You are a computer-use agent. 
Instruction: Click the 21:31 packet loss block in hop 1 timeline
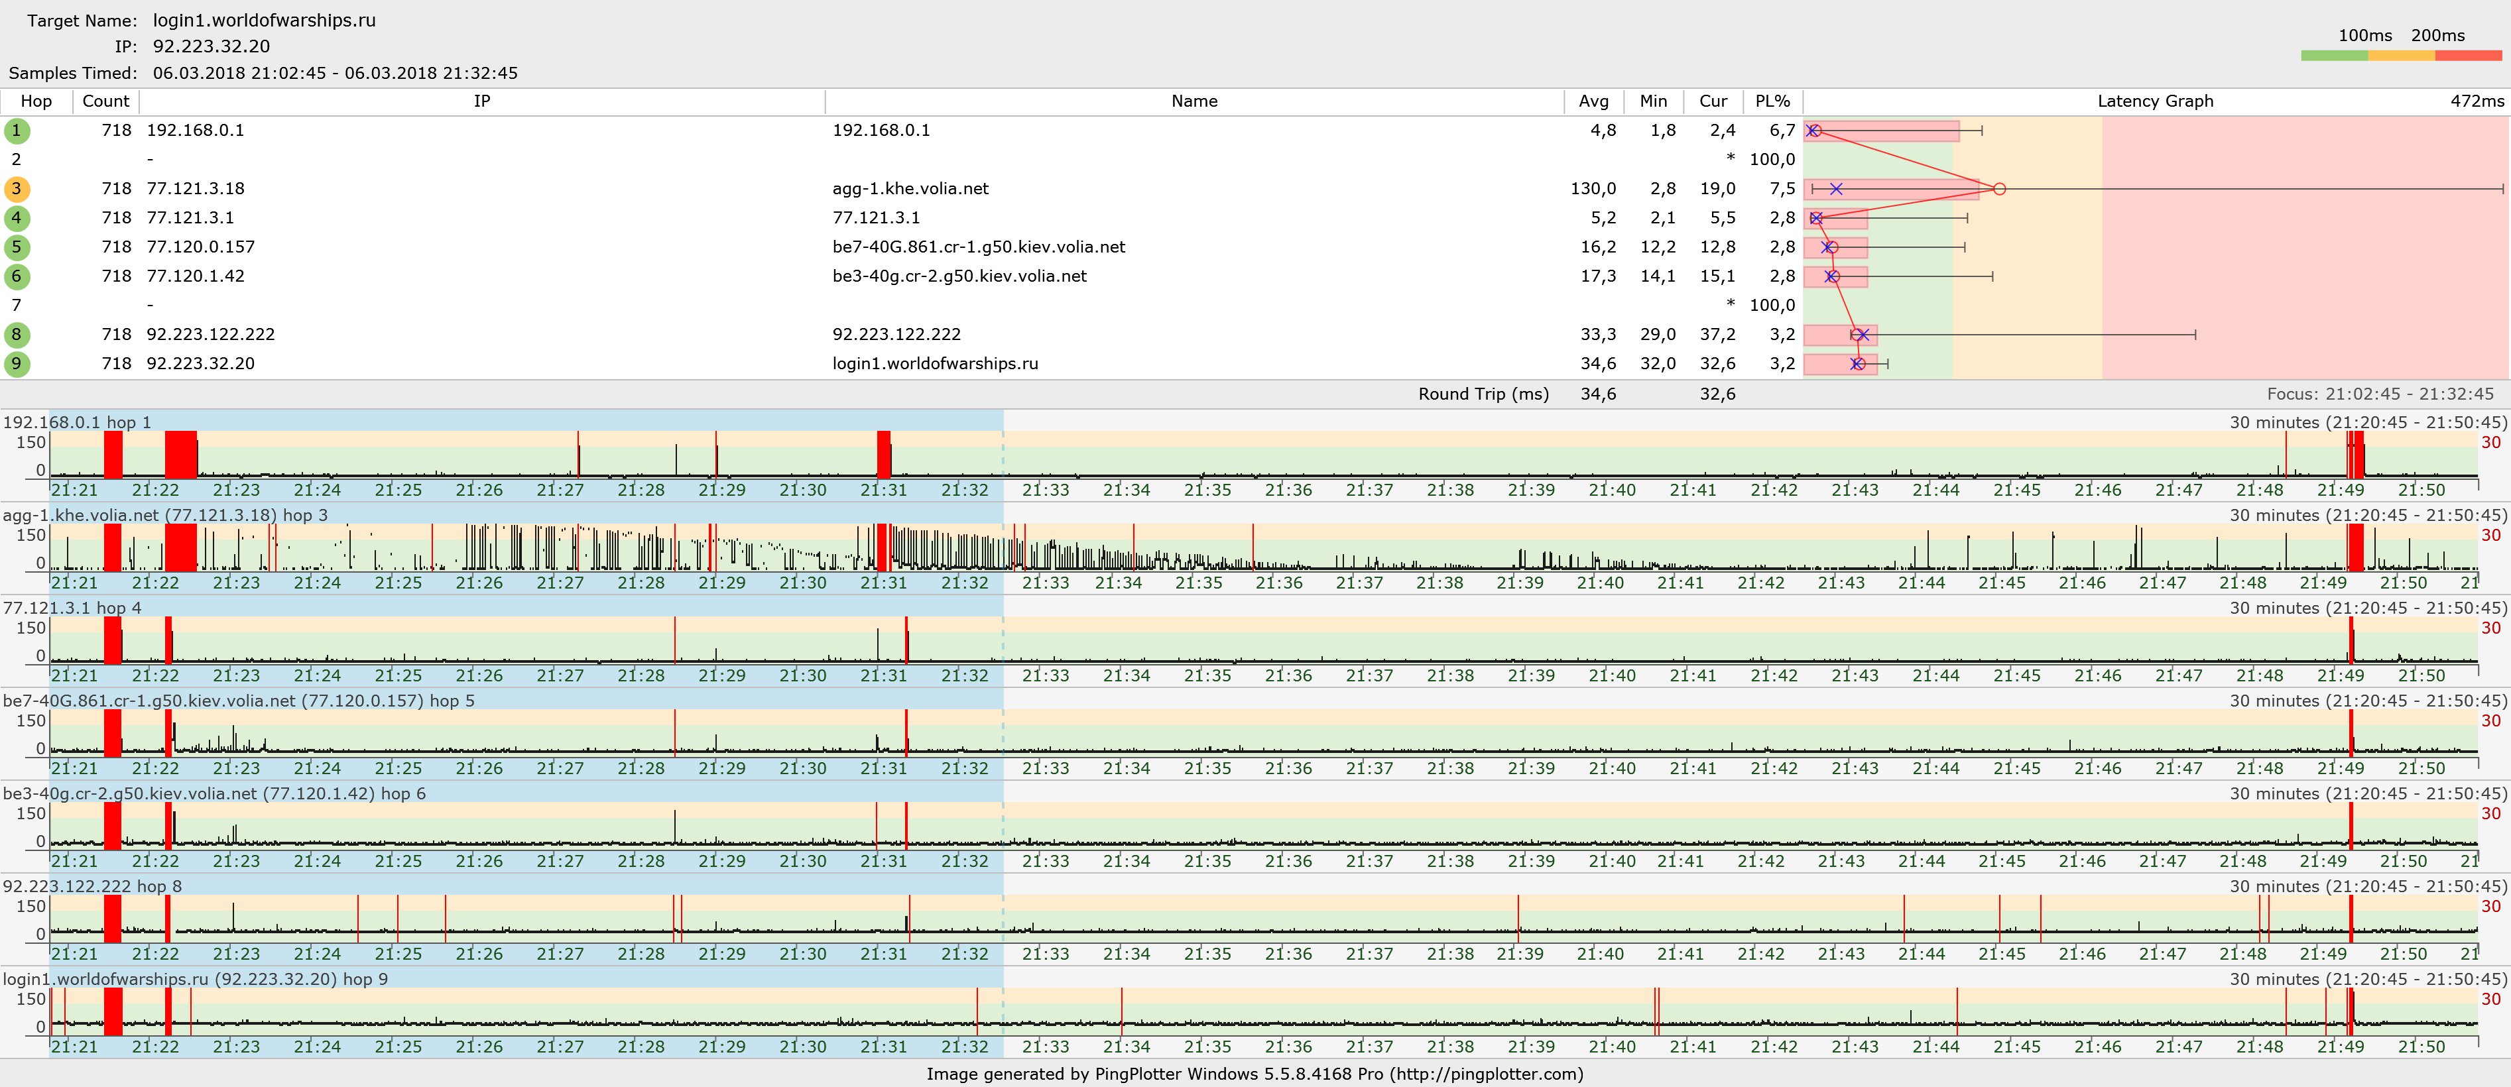[x=883, y=455]
